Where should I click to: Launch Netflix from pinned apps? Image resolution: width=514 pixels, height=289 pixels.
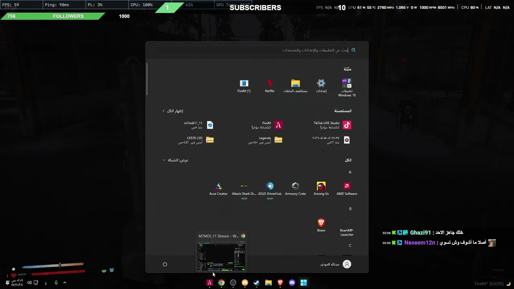[270, 86]
